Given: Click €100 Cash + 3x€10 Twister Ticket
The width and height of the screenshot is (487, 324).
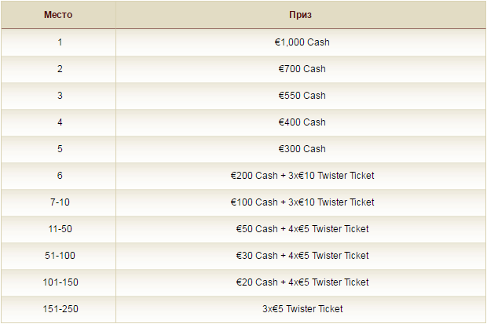Looking at the screenshot, I should [302, 202].
